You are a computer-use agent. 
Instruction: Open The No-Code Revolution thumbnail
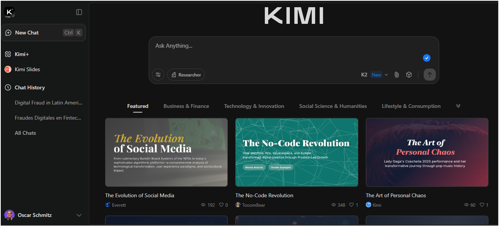coord(297,152)
